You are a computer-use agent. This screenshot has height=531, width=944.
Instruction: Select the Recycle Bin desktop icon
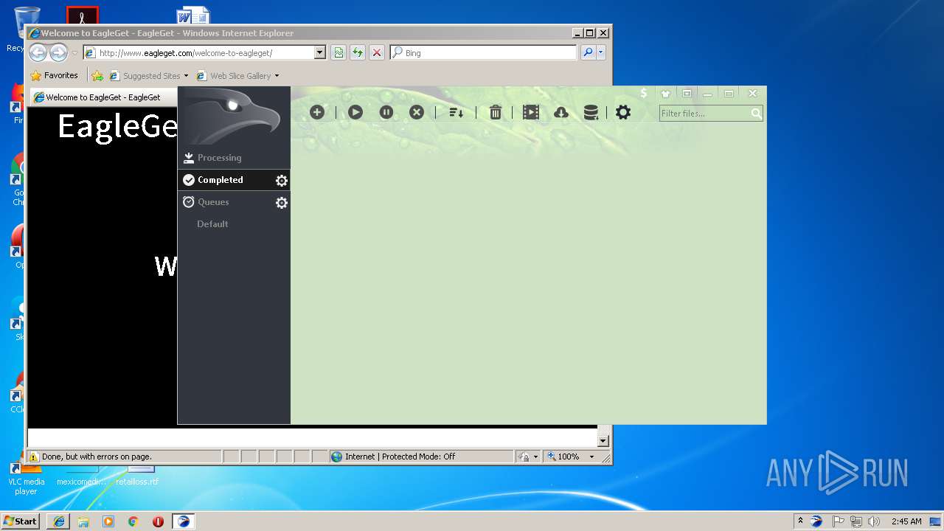click(x=26, y=29)
